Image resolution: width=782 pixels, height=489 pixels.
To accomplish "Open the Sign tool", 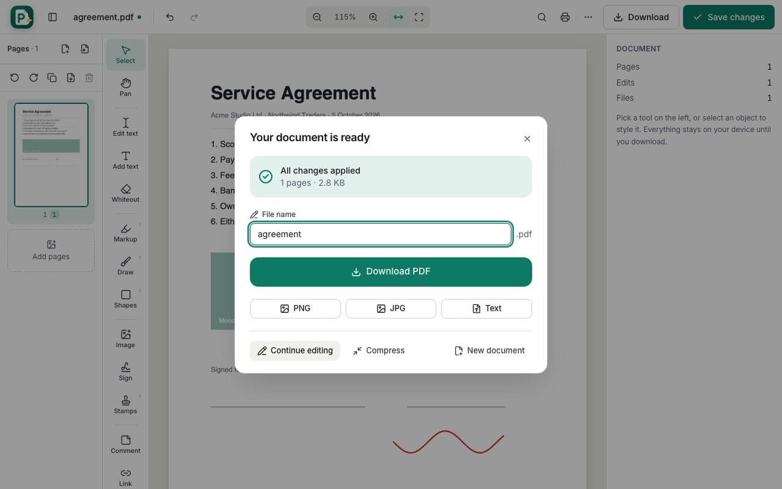I will coord(125,371).
